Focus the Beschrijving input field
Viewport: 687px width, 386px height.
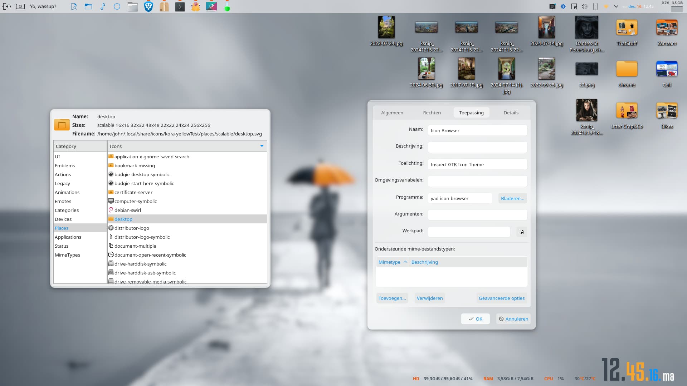[477, 147]
